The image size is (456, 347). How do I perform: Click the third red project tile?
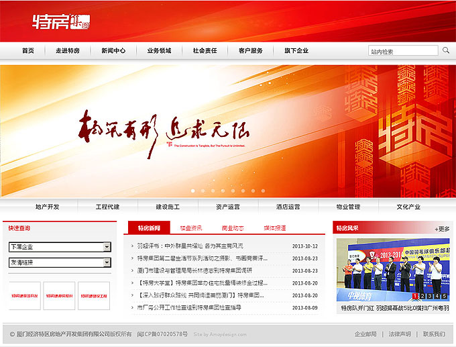(94, 295)
